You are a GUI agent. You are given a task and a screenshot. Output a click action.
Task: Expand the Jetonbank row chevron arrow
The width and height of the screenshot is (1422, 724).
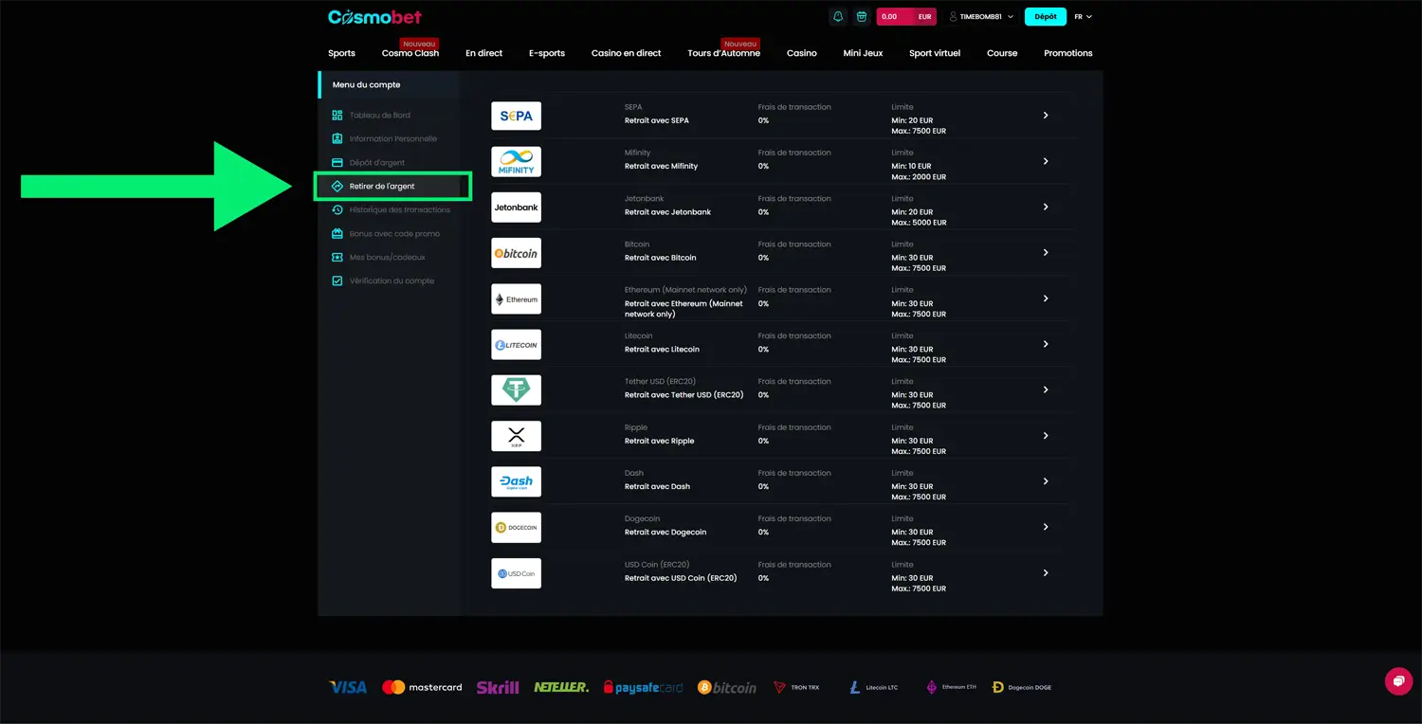(1046, 207)
